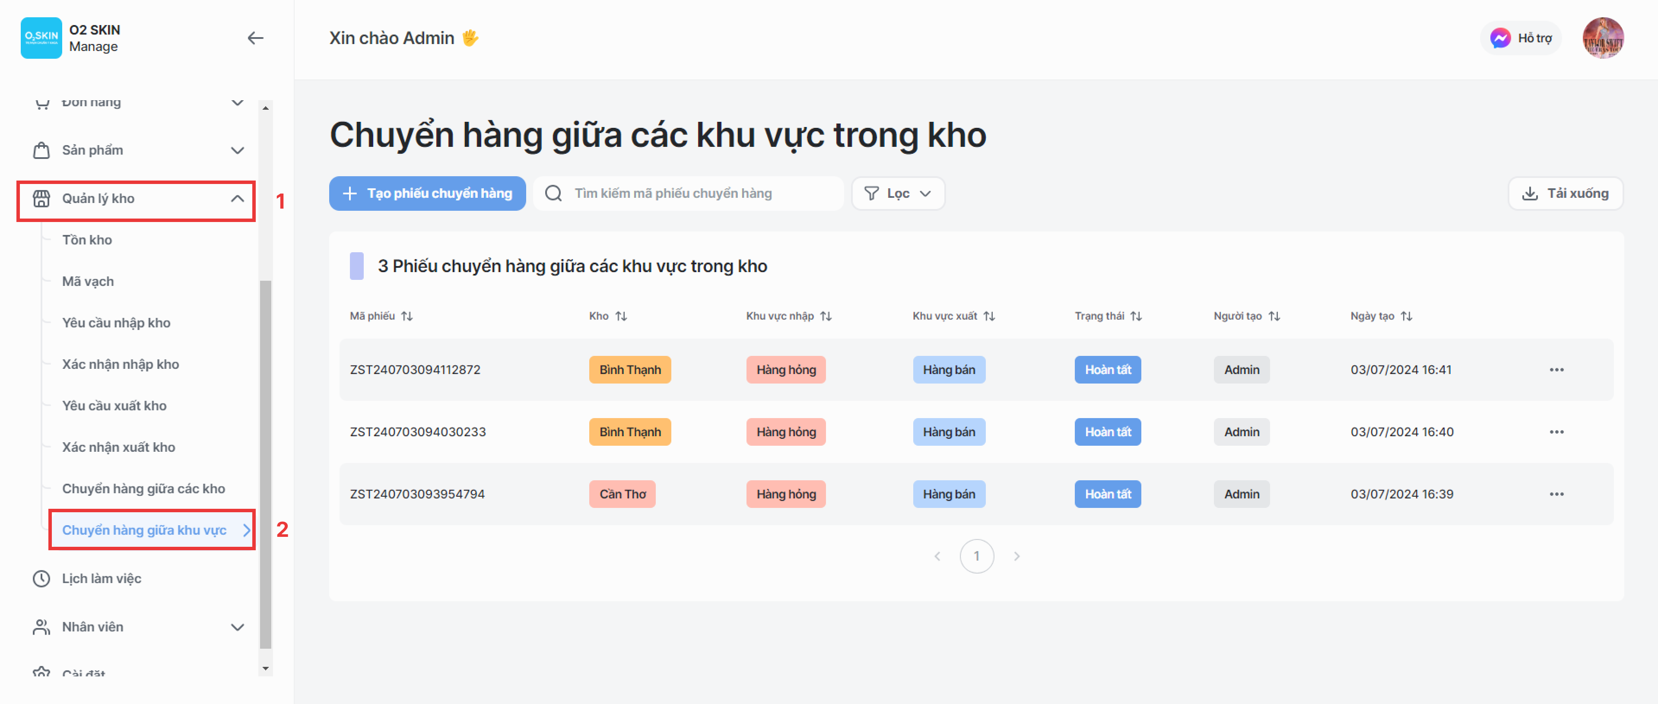Click the O2 SKIN logo
The image size is (1658, 704).
[41, 38]
